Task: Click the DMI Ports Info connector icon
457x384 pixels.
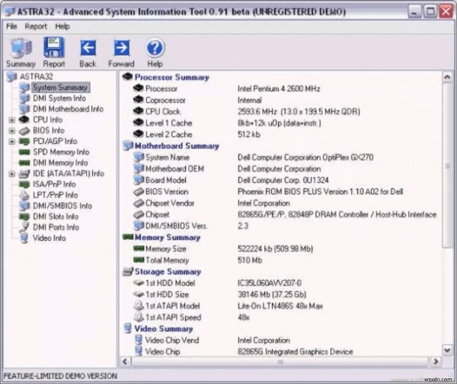Action: point(24,227)
